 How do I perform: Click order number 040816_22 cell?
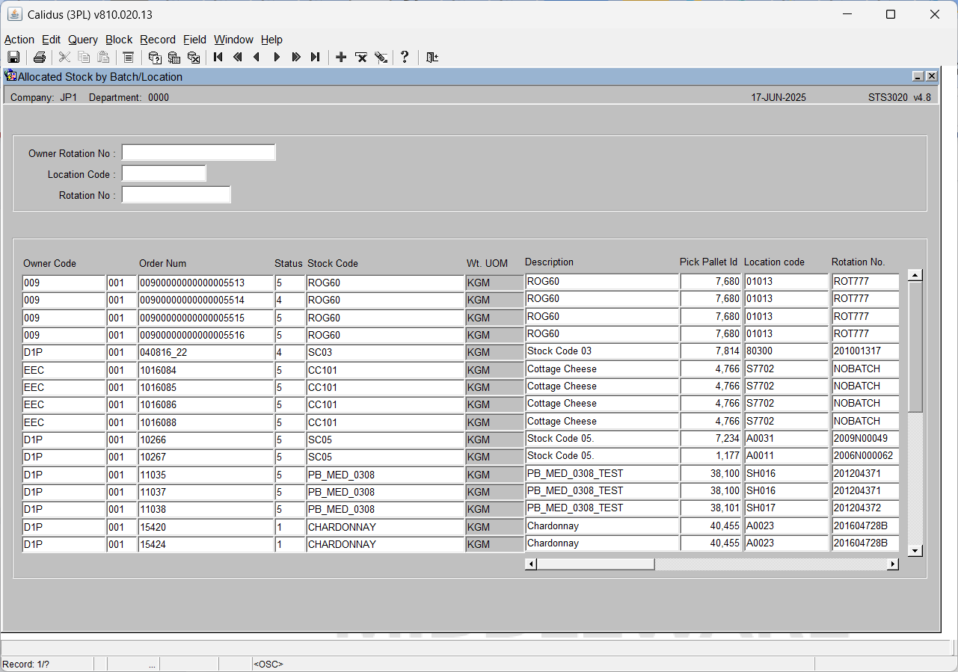[206, 353]
